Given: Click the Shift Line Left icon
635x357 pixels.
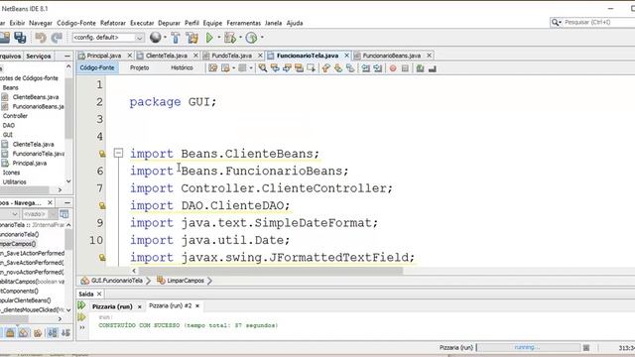Looking at the screenshot, I should (x=366, y=68).
